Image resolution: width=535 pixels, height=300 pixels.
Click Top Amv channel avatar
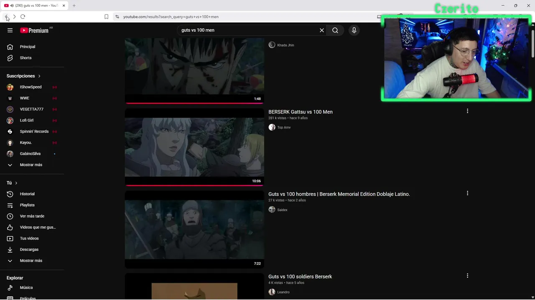pyautogui.click(x=272, y=127)
